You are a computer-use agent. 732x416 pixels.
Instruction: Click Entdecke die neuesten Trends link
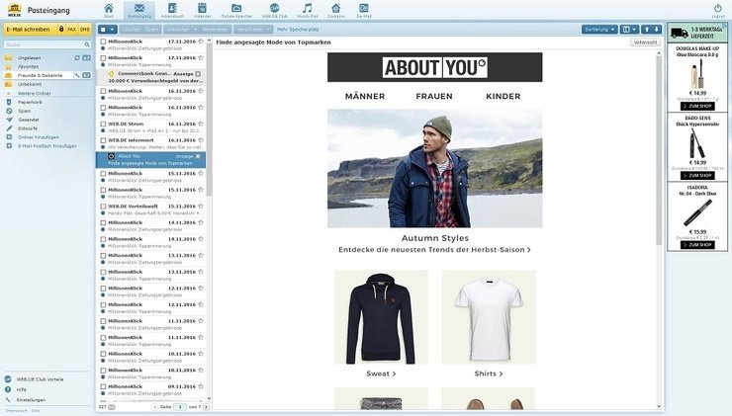434,250
